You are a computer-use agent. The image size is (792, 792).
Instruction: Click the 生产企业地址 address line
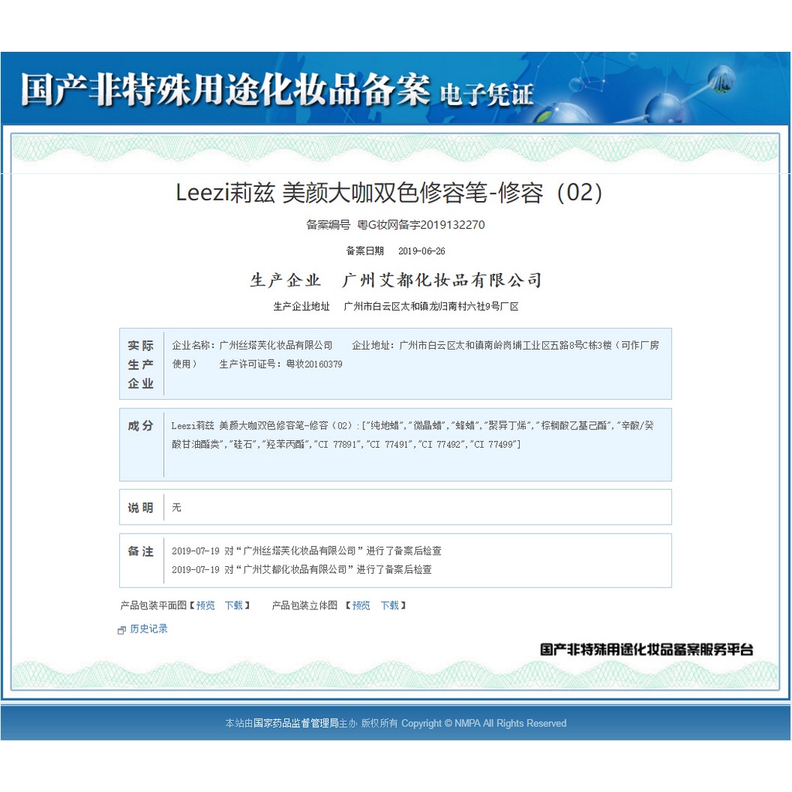click(x=431, y=307)
